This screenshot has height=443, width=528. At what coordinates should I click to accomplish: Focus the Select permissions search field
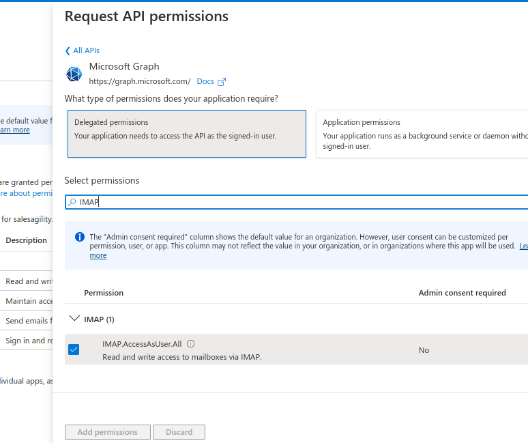pyautogui.click(x=297, y=202)
